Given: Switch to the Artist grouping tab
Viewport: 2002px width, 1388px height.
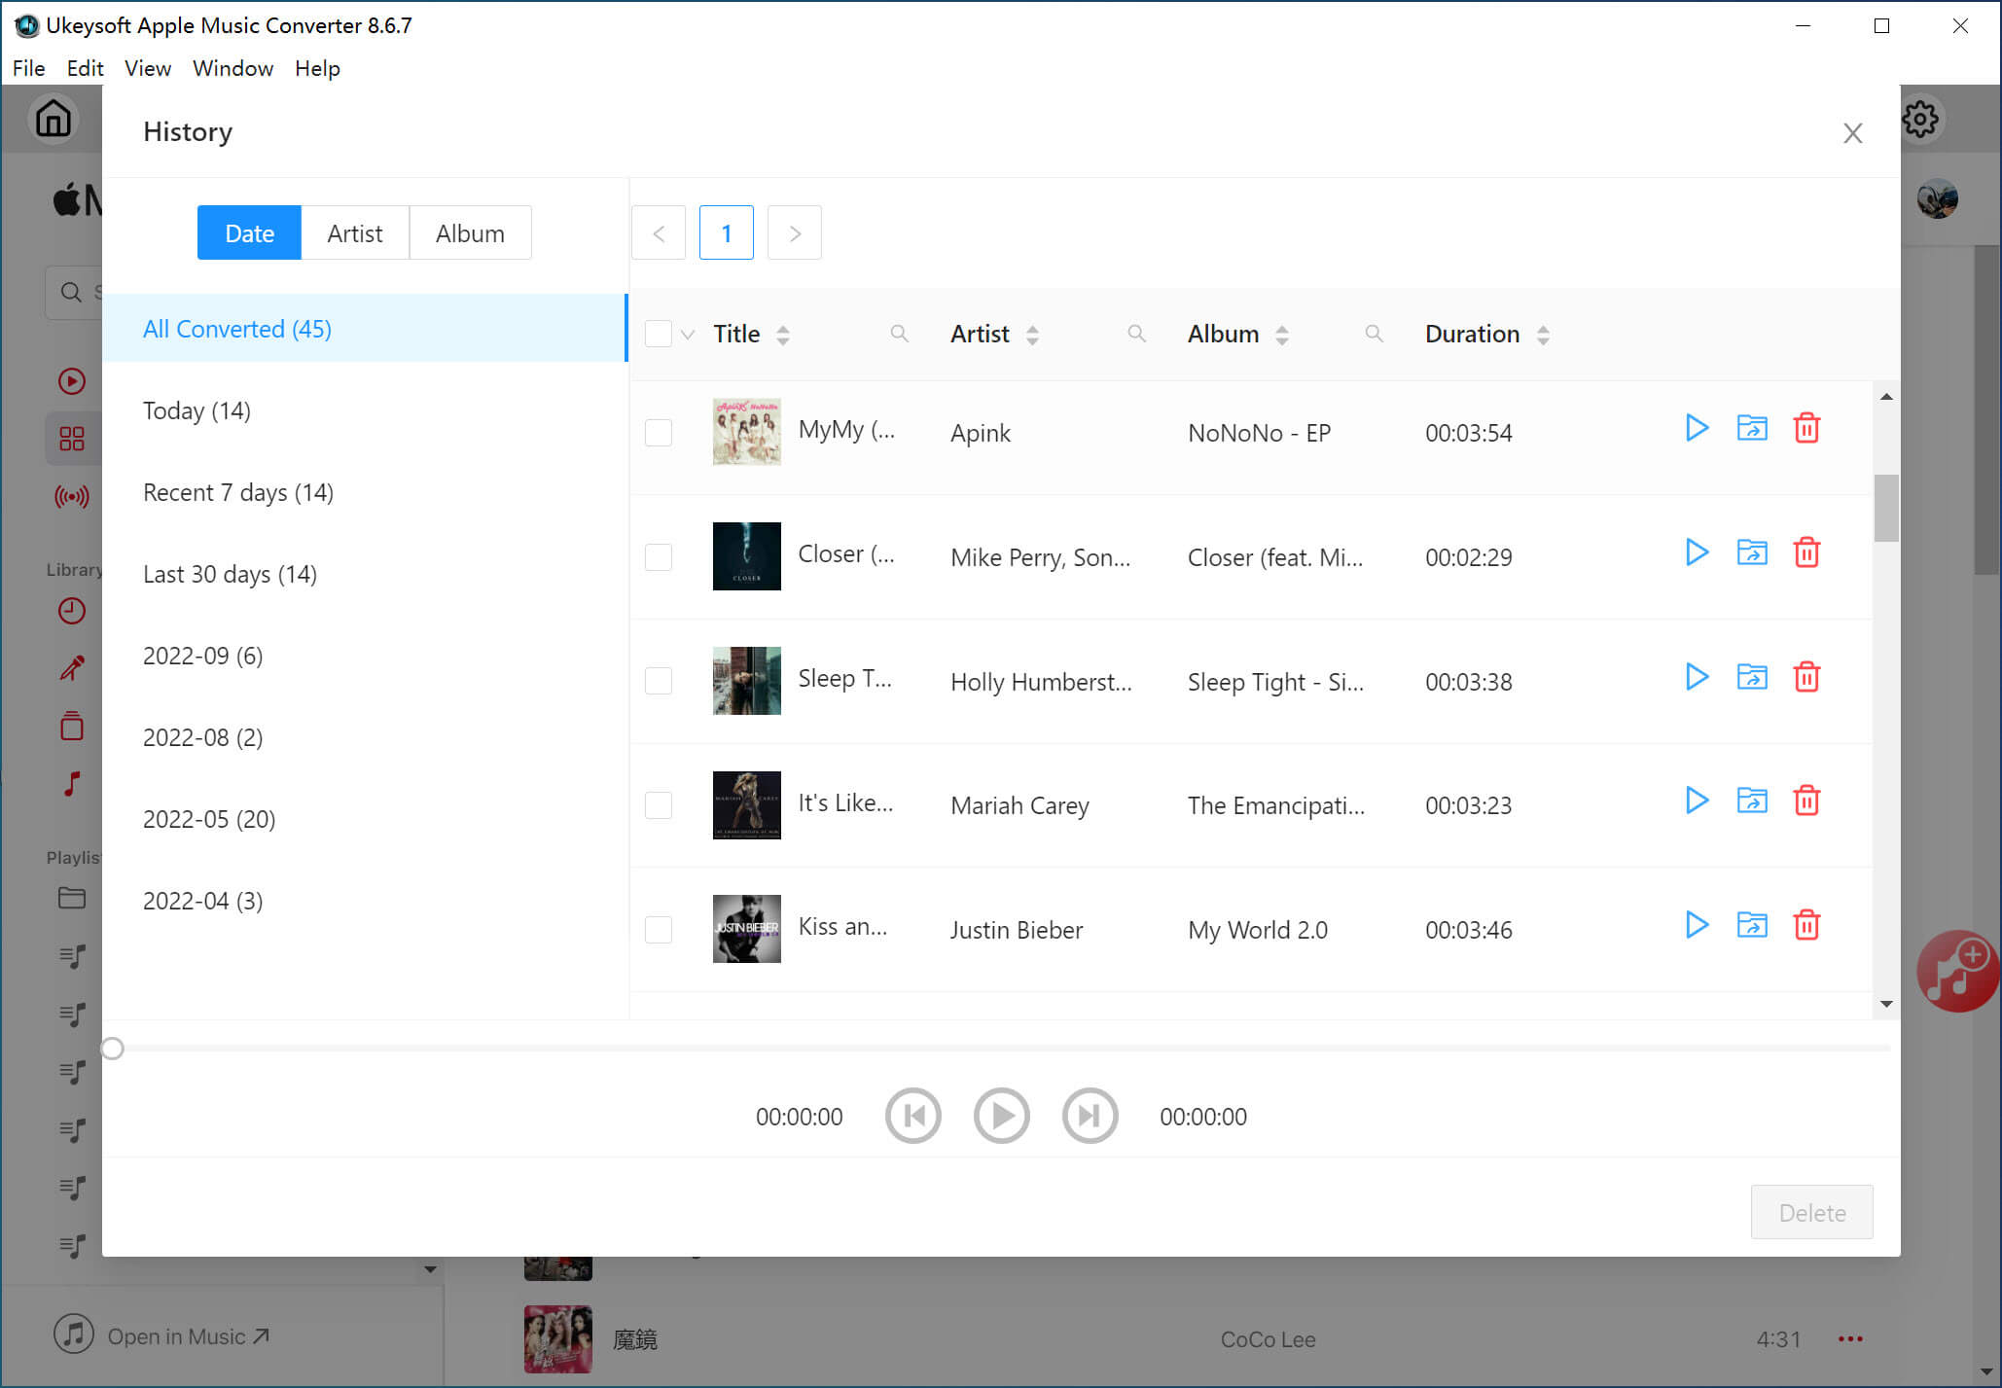Looking at the screenshot, I should pyautogui.click(x=354, y=231).
